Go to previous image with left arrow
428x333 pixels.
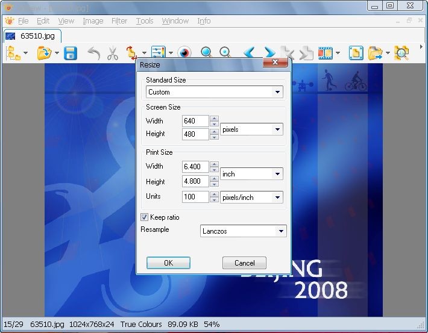pos(249,52)
